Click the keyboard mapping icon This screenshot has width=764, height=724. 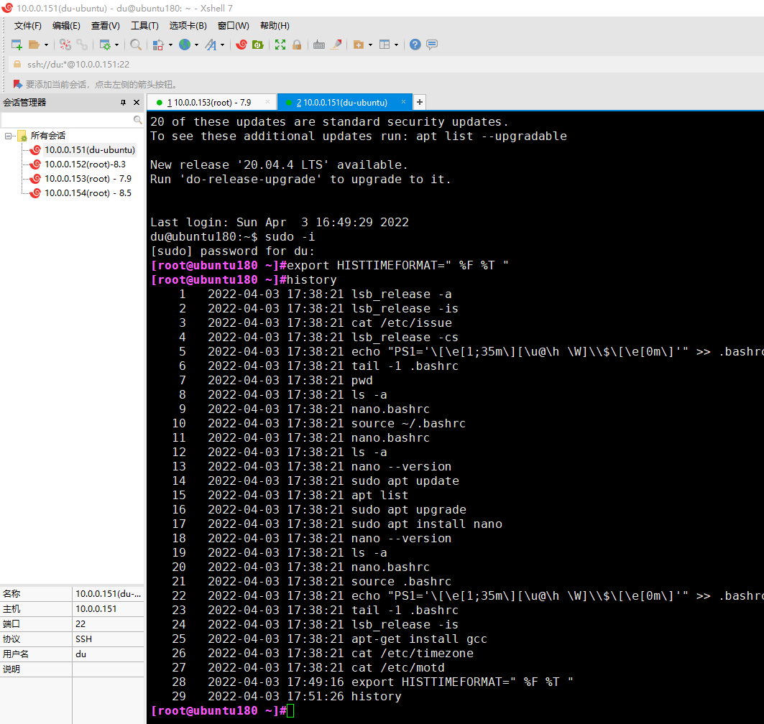(x=319, y=45)
